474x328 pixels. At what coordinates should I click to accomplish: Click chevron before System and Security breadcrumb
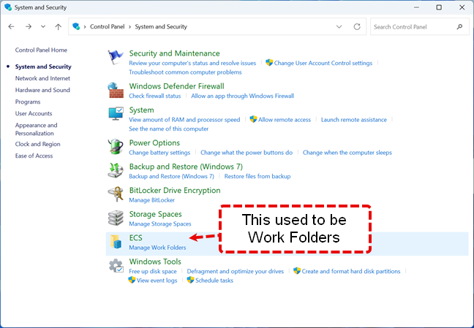click(x=129, y=26)
